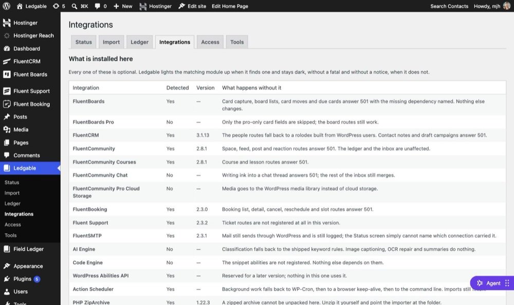Image resolution: width=514 pixels, height=305 pixels.
Task: Click the Field Ledger sidebar icon
Action: 7,249
